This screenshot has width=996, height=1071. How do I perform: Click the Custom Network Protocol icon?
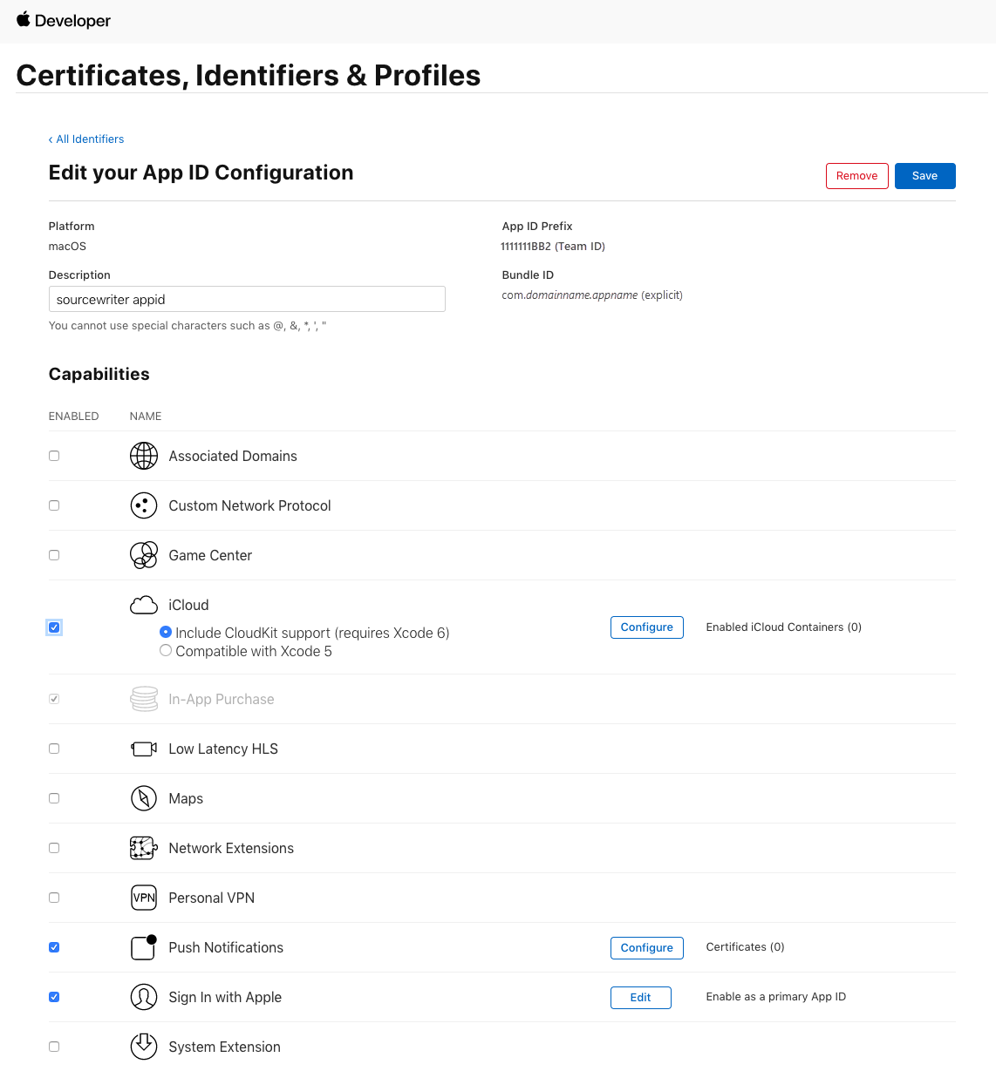144,505
